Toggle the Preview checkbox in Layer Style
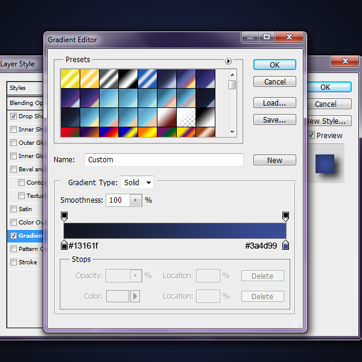Image resolution: width=362 pixels, height=362 pixels. (x=311, y=135)
